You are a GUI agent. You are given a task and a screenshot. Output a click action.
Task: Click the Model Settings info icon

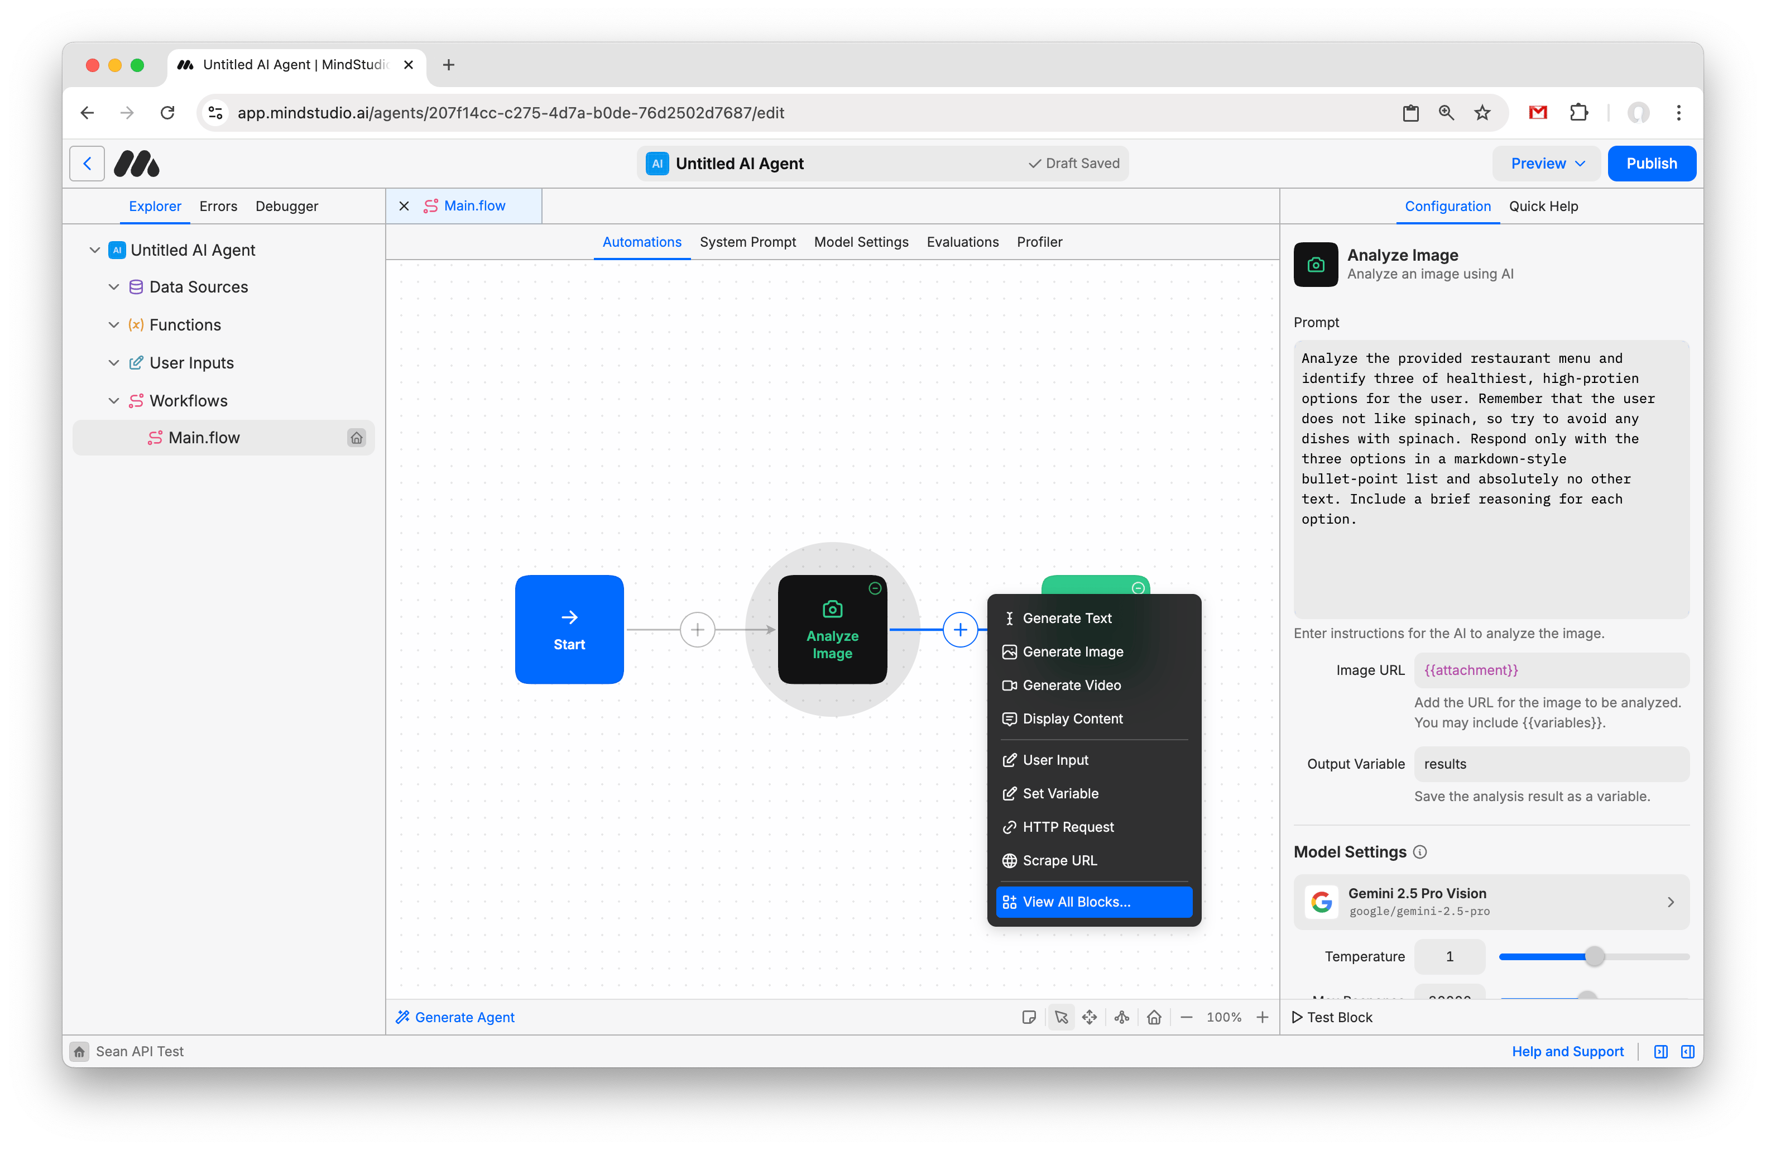[x=1421, y=852]
